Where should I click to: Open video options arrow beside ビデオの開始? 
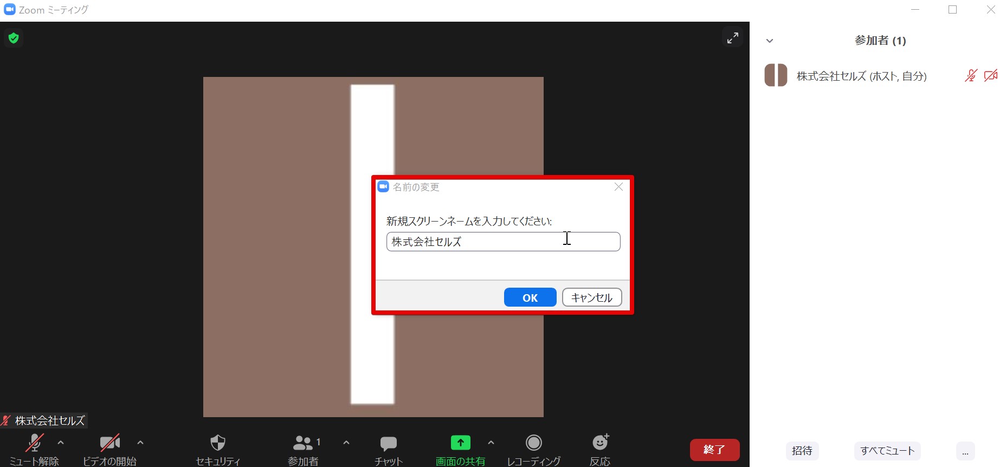coord(140,443)
